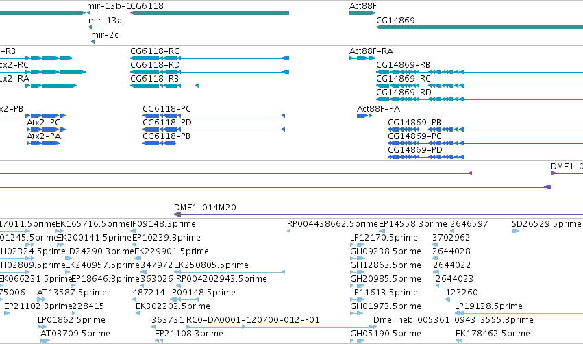
Task: Select the CG6118-PB protein label
Action: click(166, 136)
